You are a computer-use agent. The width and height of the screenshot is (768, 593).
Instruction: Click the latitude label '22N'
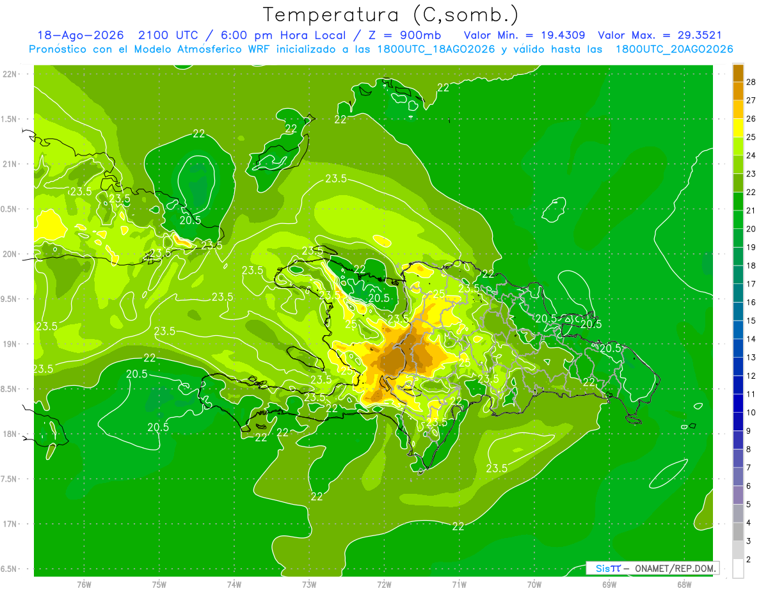click(9, 74)
